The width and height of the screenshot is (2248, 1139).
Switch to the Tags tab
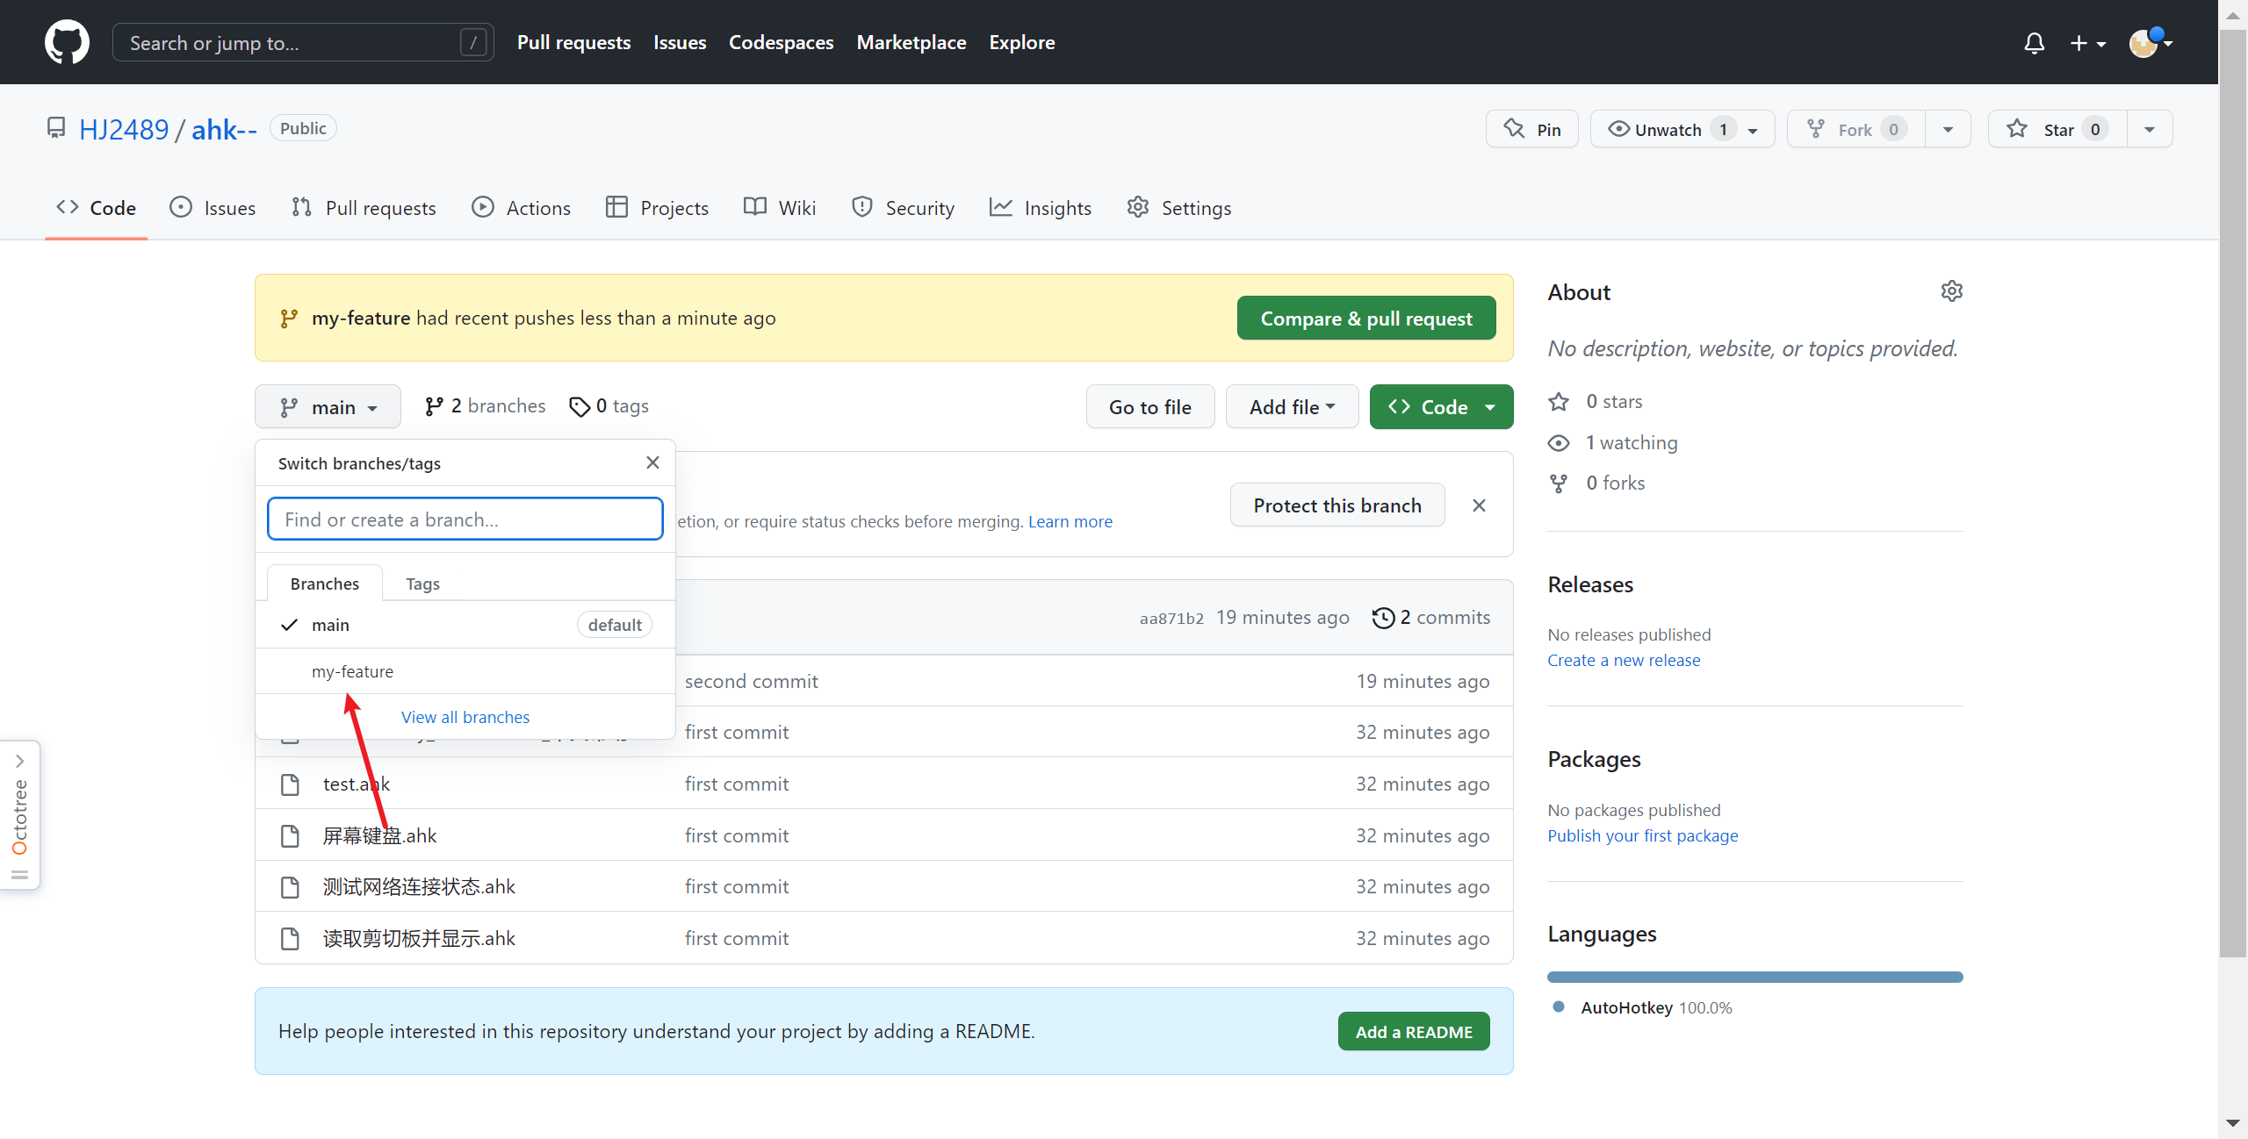click(422, 584)
